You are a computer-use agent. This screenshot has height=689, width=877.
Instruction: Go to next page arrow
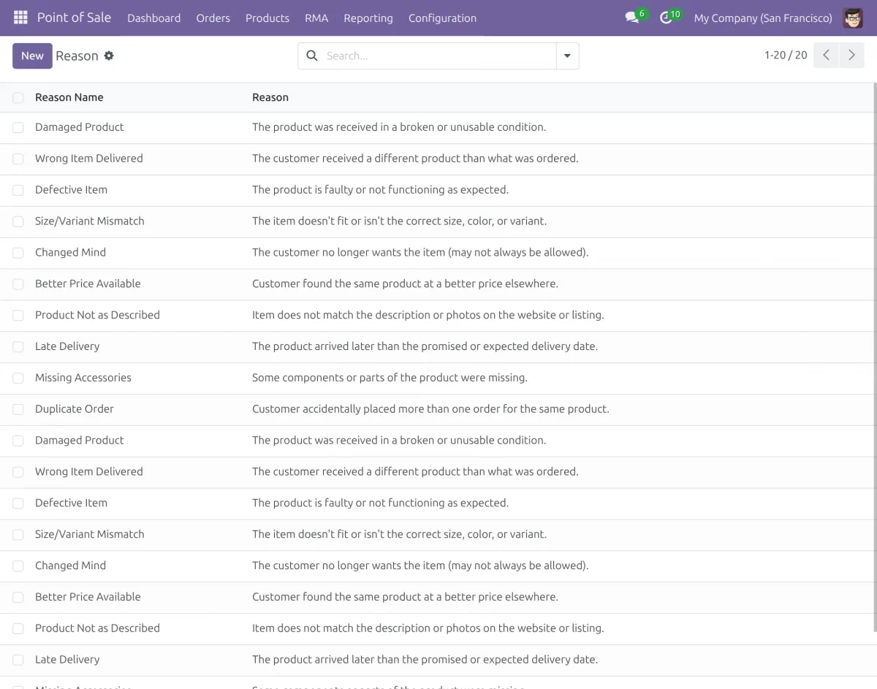click(x=851, y=56)
